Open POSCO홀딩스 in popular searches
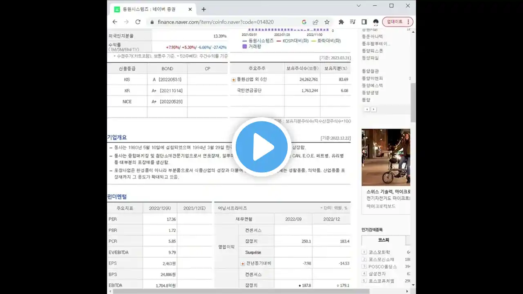523x294 pixels. (x=382, y=267)
